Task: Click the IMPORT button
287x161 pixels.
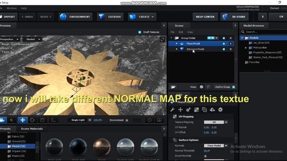Action: (x=9, y=17)
